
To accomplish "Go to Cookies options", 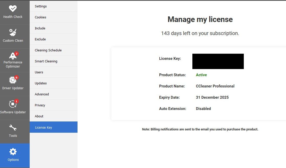I will point(53,17).
